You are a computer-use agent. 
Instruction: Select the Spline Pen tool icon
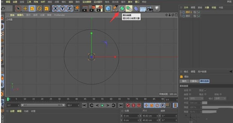(115, 8)
